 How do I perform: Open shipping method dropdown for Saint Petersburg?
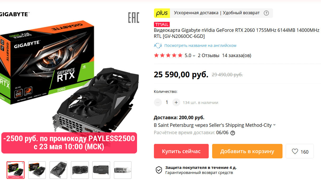274,125
